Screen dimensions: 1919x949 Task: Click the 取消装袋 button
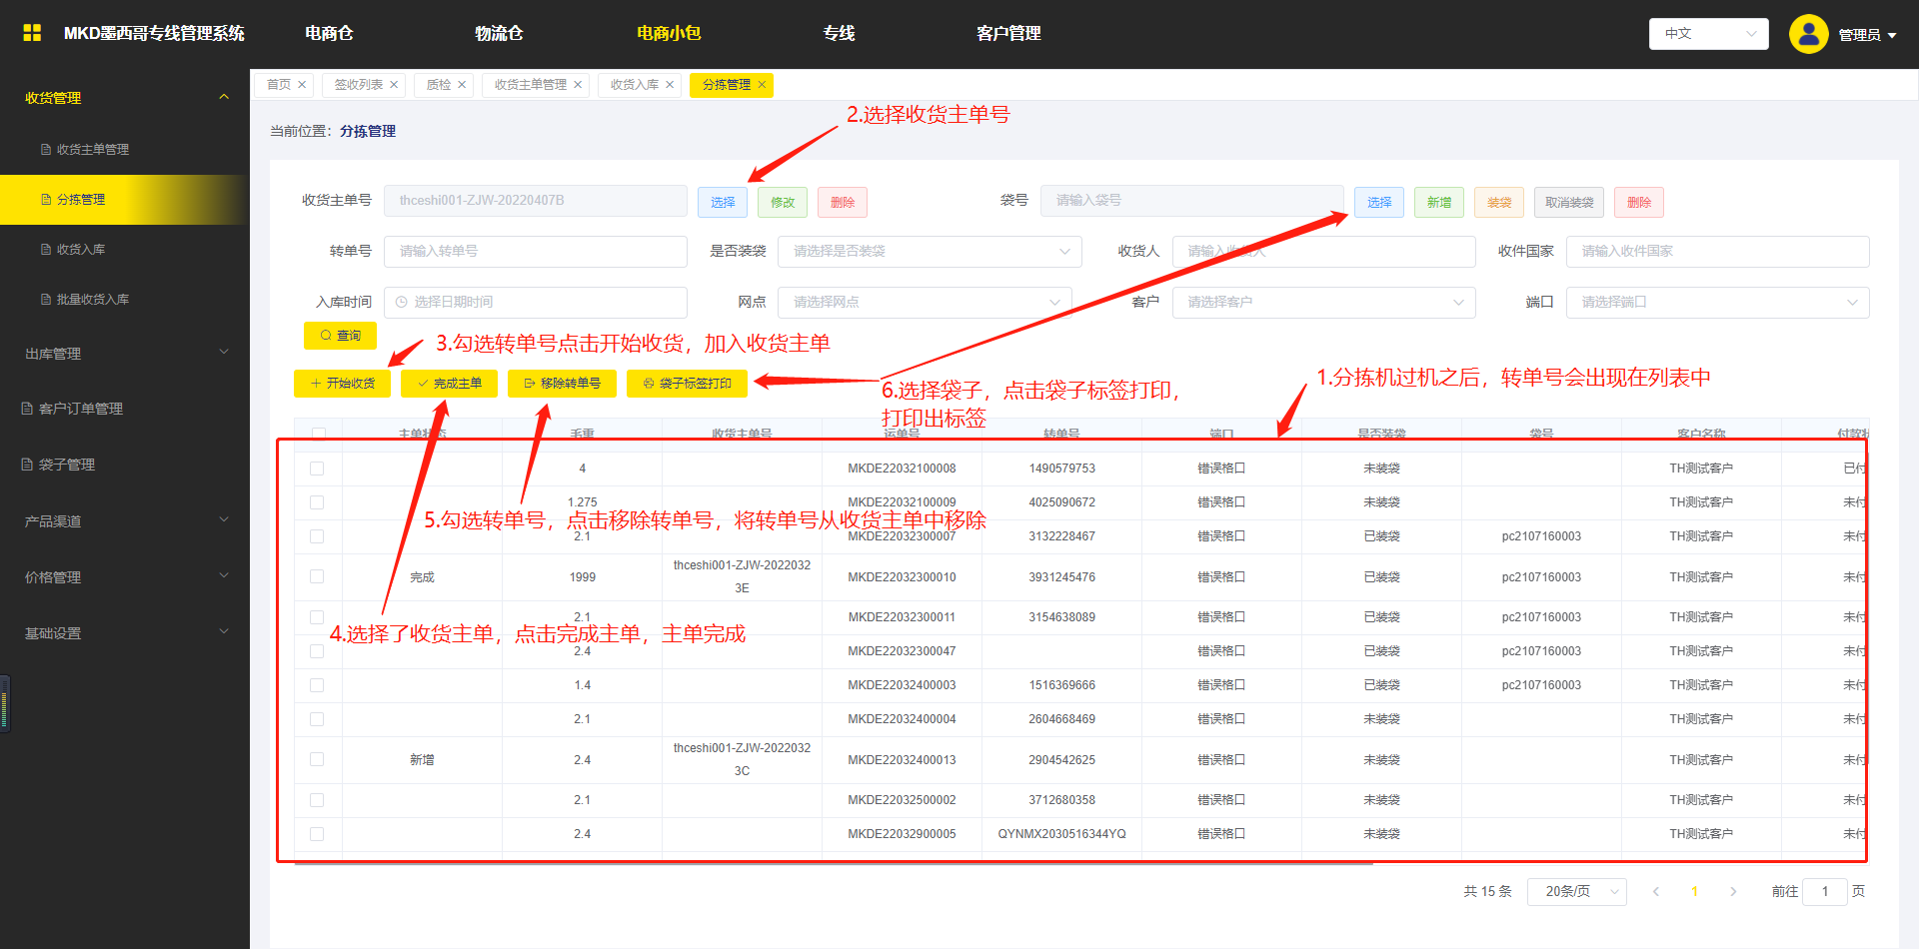(x=1568, y=203)
